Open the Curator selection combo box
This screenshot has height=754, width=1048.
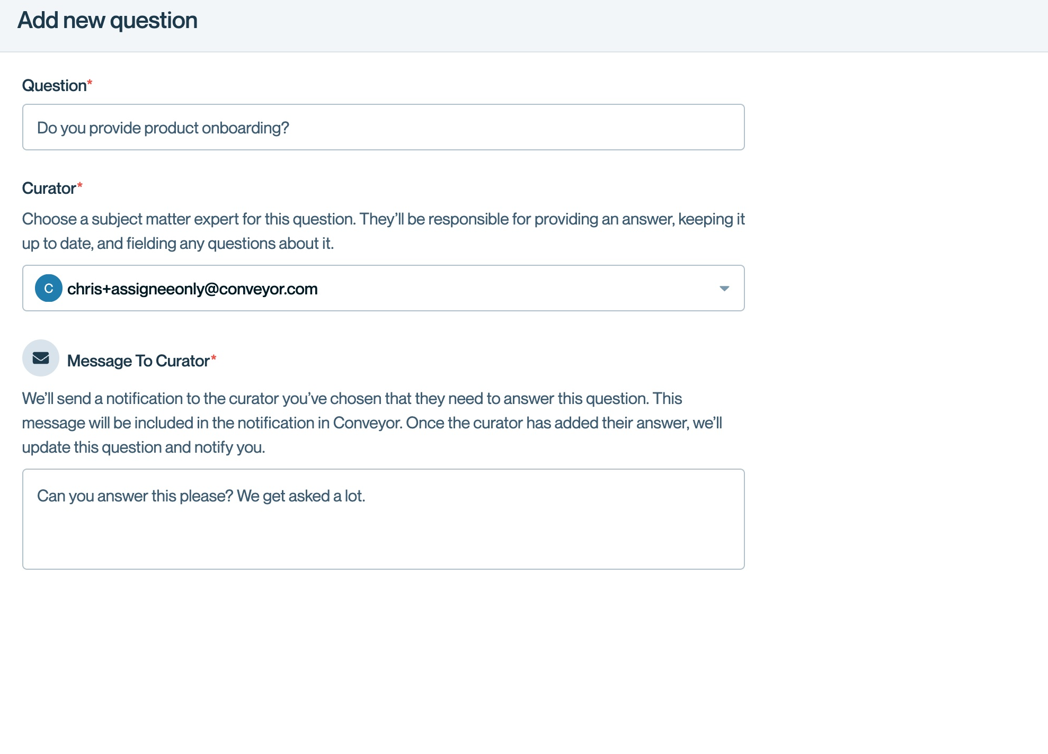pyautogui.click(x=477, y=289)
